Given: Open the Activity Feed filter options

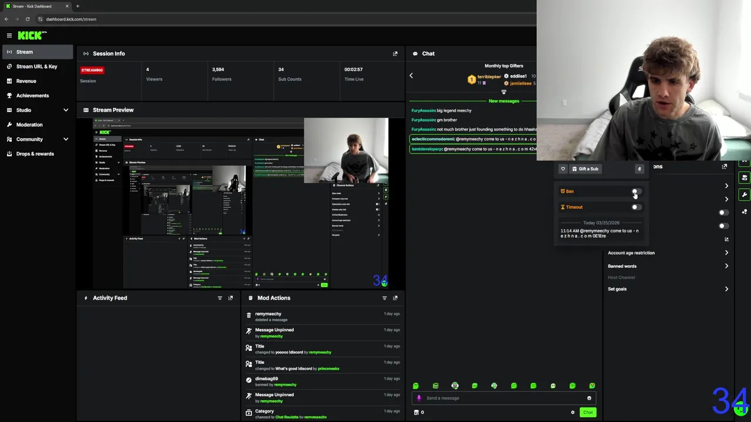Looking at the screenshot, I should (x=220, y=298).
